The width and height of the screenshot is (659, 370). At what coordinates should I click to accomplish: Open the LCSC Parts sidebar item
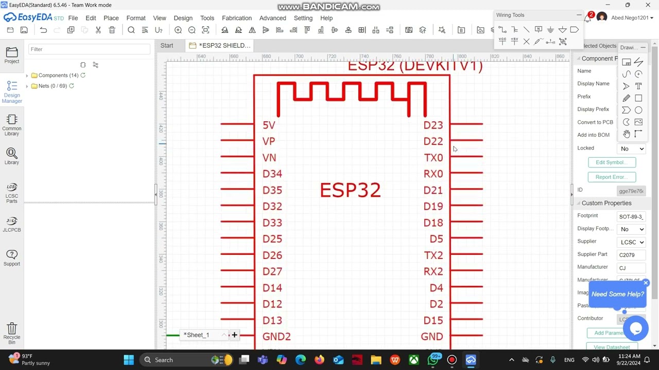pyautogui.click(x=12, y=193)
